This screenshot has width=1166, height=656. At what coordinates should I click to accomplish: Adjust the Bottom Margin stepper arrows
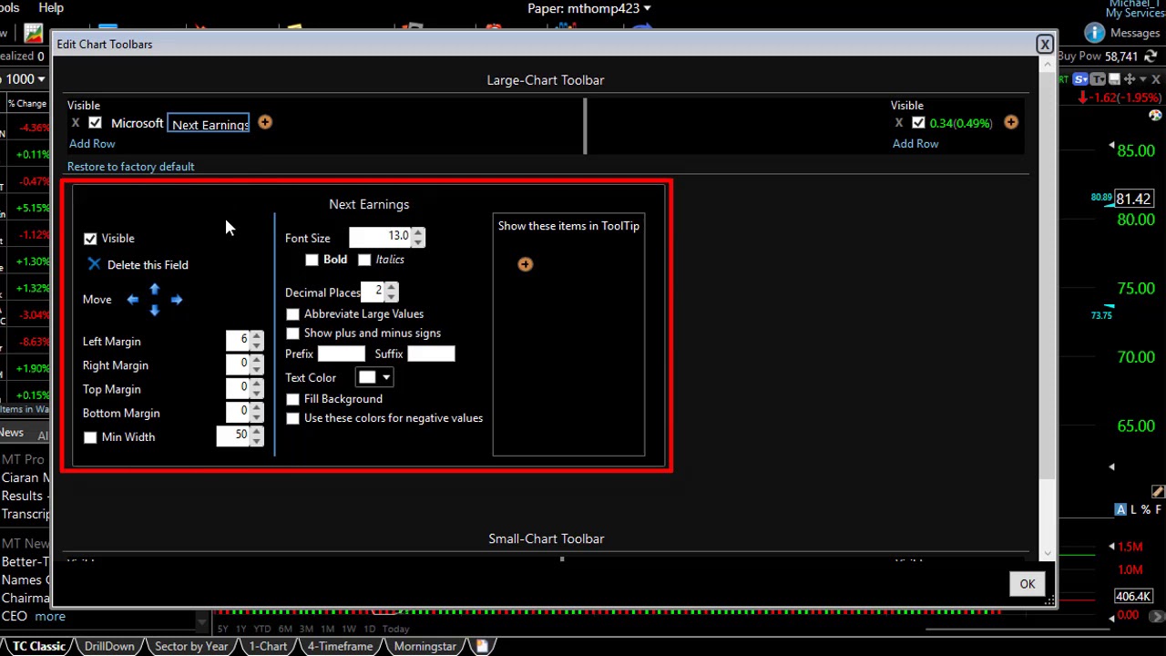click(x=257, y=412)
